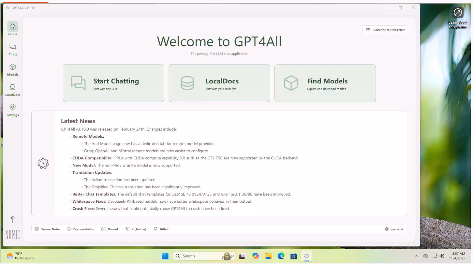The width and height of the screenshot is (473, 264).
Task: Open the Chats sidebar icon
Action: pyautogui.click(x=12, y=49)
